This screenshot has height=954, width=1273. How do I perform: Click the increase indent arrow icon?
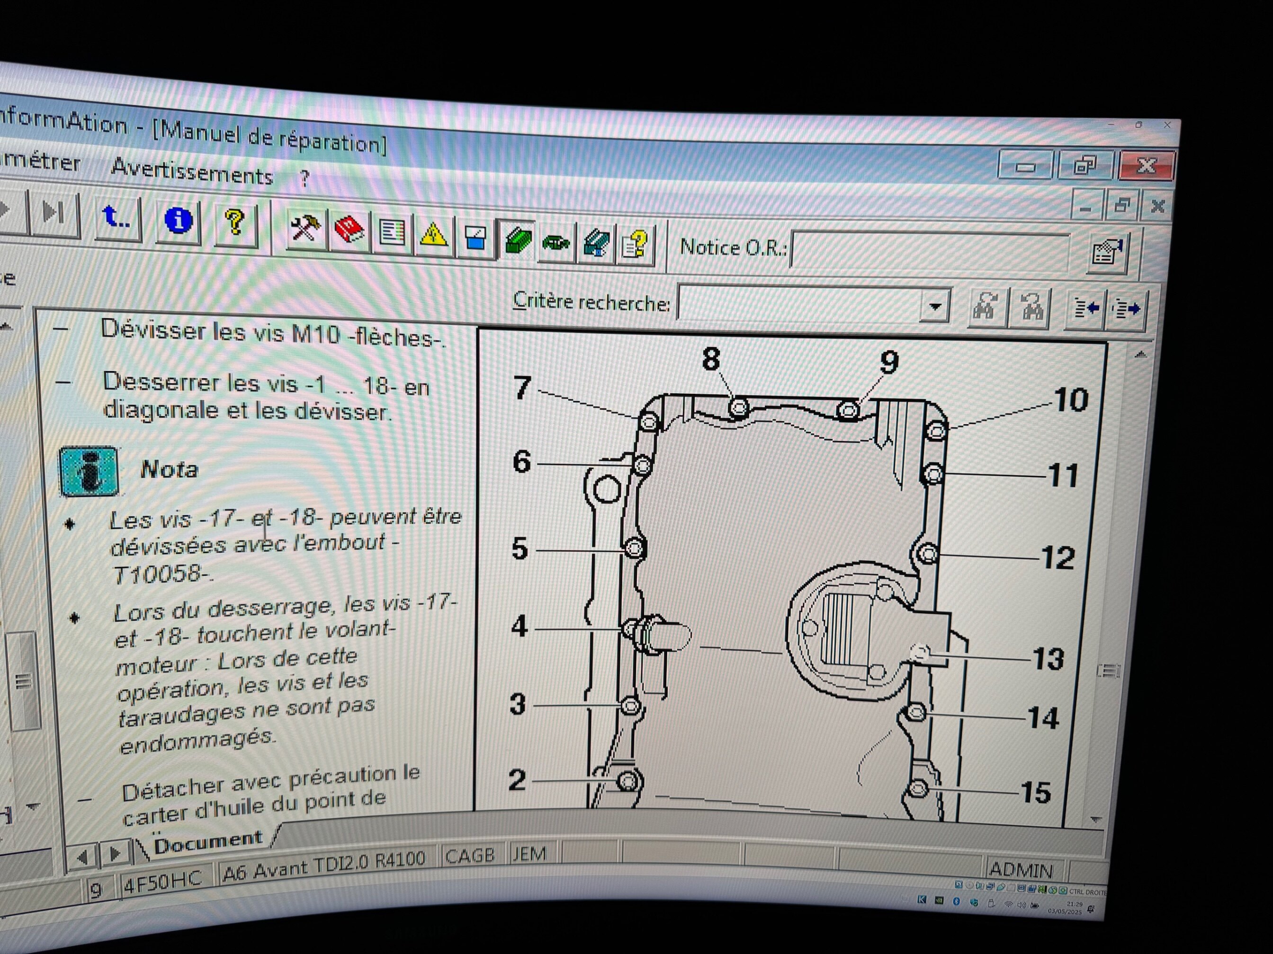(x=1126, y=309)
